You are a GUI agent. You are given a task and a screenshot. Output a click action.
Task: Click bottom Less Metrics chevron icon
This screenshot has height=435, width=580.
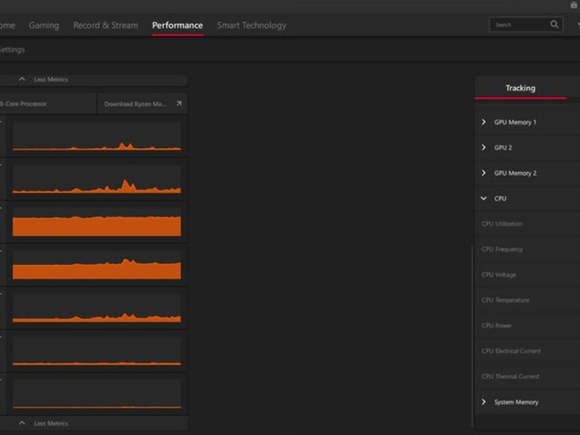point(22,423)
